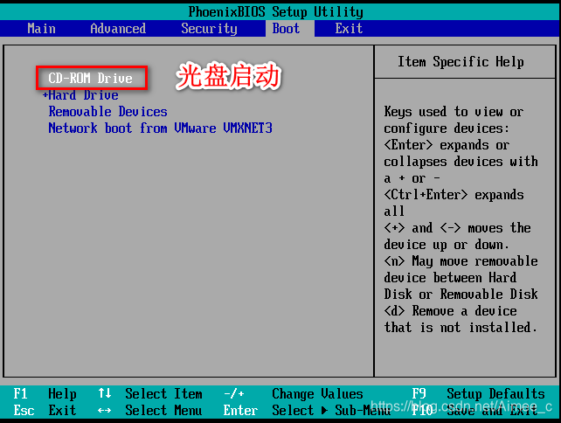The width and height of the screenshot is (561, 423).
Task: Click the left-right arrows Select Menu hint
Action: [x=150, y=410]
